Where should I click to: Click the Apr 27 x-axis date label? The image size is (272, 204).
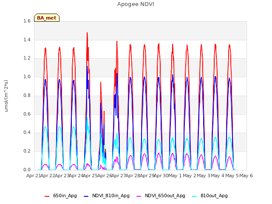[119, 176]
